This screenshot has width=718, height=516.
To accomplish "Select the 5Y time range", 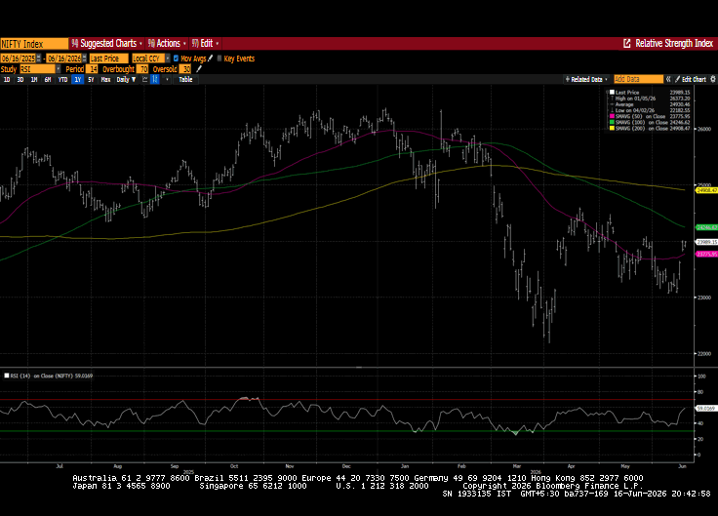I will point(91,80).
